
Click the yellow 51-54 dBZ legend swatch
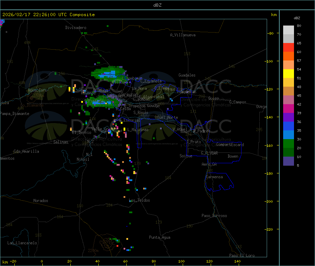[288, 74]
